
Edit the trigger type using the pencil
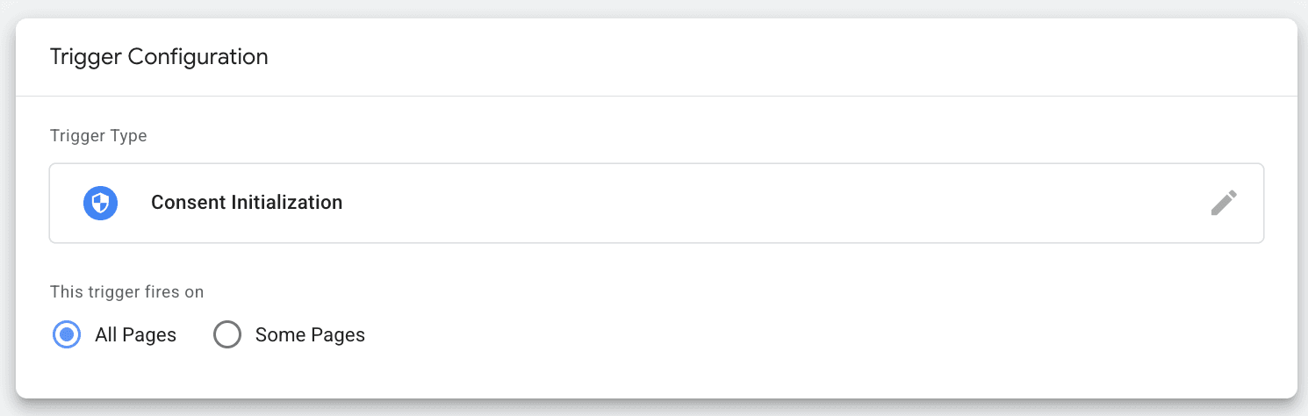click(1224, 203)
